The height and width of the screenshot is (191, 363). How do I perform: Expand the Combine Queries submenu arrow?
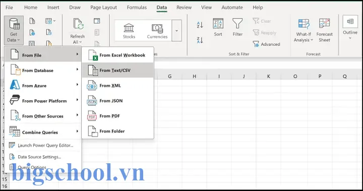point(77,131)
